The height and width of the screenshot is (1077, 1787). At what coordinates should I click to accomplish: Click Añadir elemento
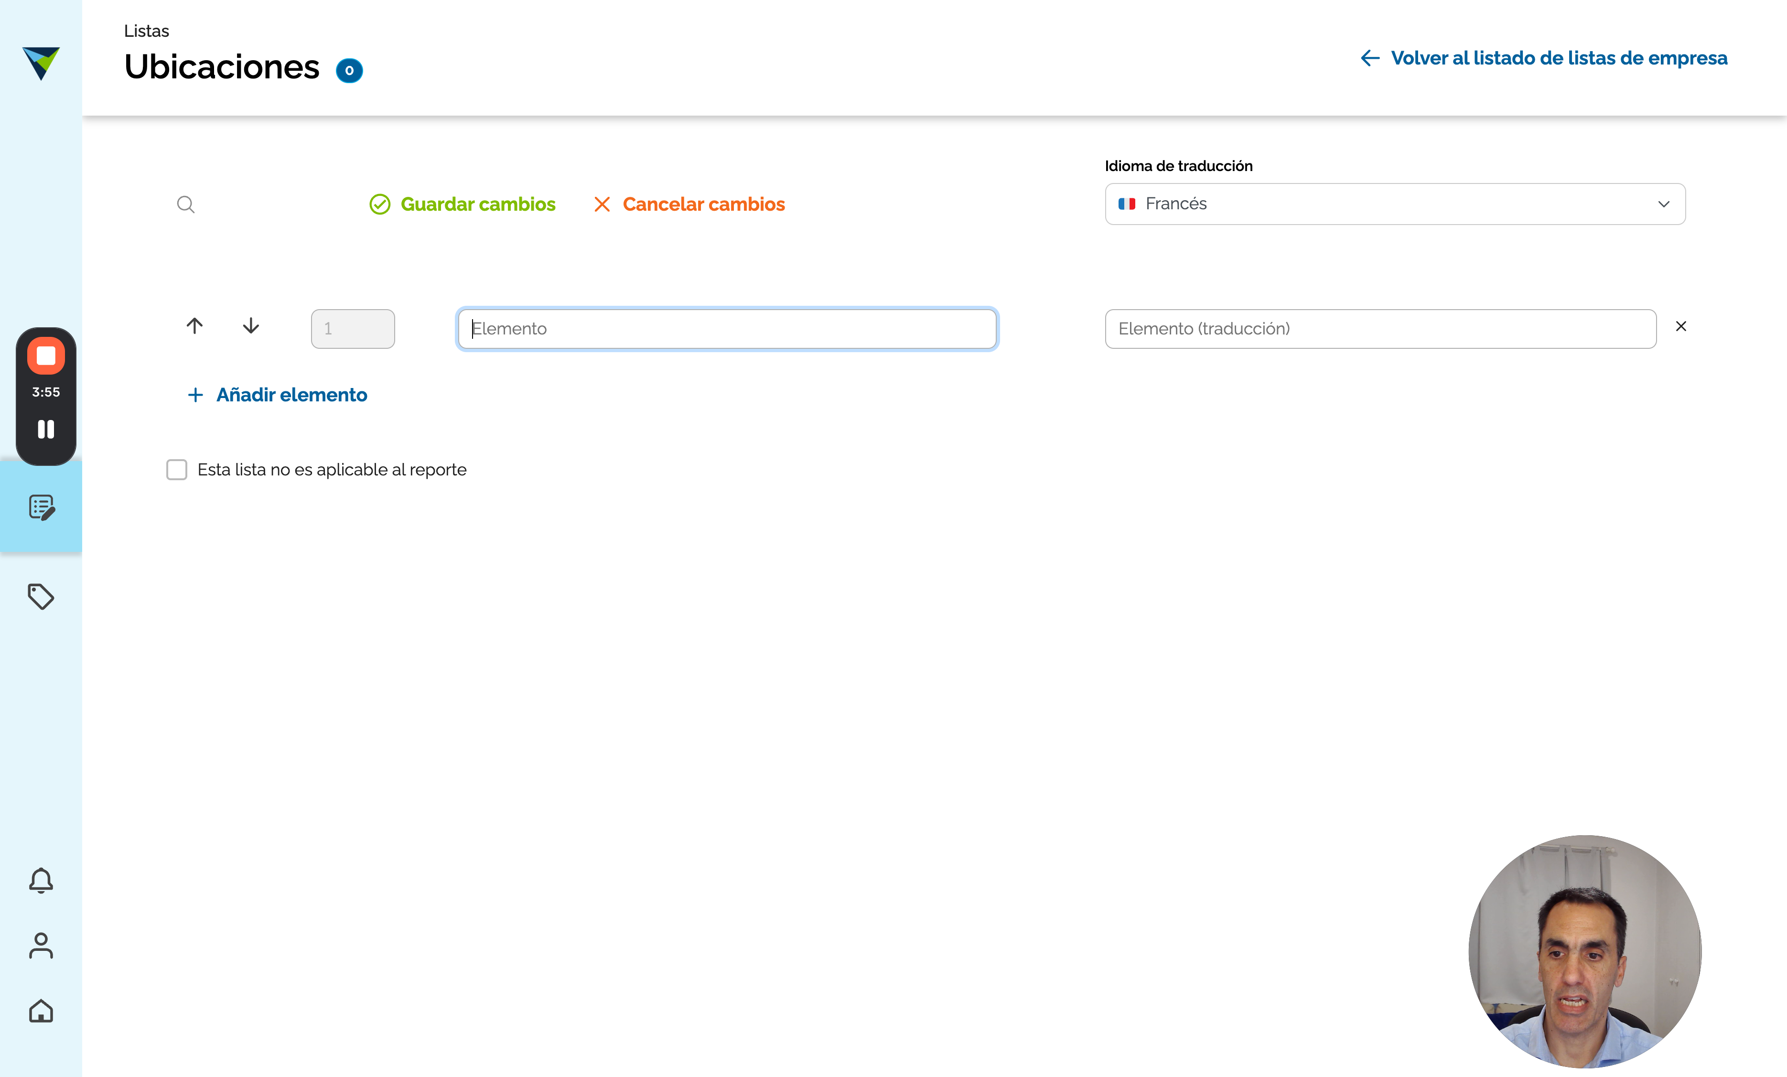277,395
